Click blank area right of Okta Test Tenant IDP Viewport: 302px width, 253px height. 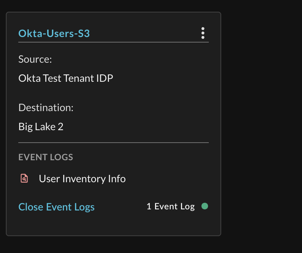162,78
